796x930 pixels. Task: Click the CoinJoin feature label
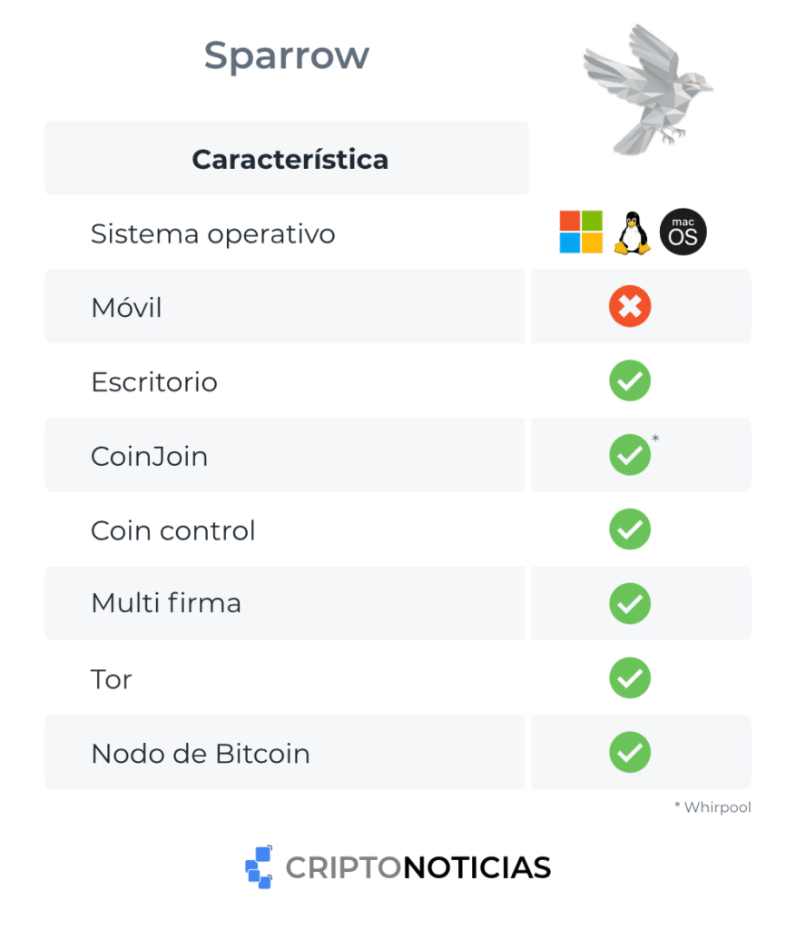(x=150, y=456)
